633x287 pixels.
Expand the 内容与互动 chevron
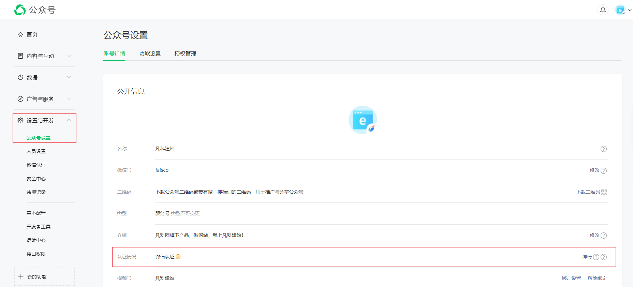[69, 56]
